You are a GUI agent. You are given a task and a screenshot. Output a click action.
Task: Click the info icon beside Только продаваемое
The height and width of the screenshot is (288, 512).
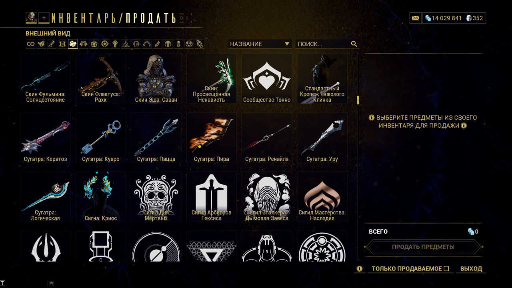tap(359, 269)
